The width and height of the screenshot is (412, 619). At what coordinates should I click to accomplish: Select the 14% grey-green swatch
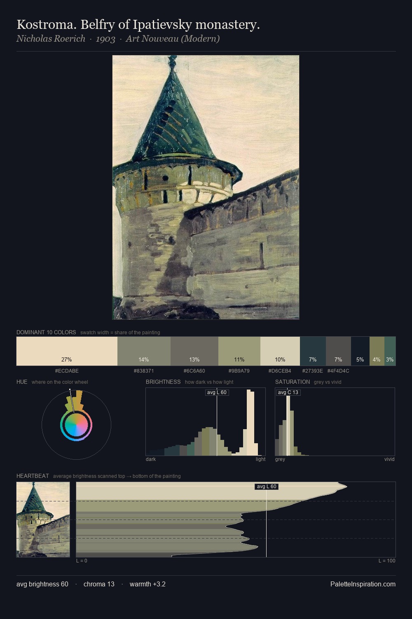point(144,351)
